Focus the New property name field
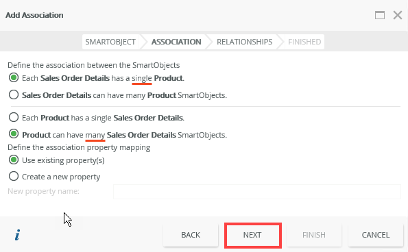408x252 pixels. 257,192
